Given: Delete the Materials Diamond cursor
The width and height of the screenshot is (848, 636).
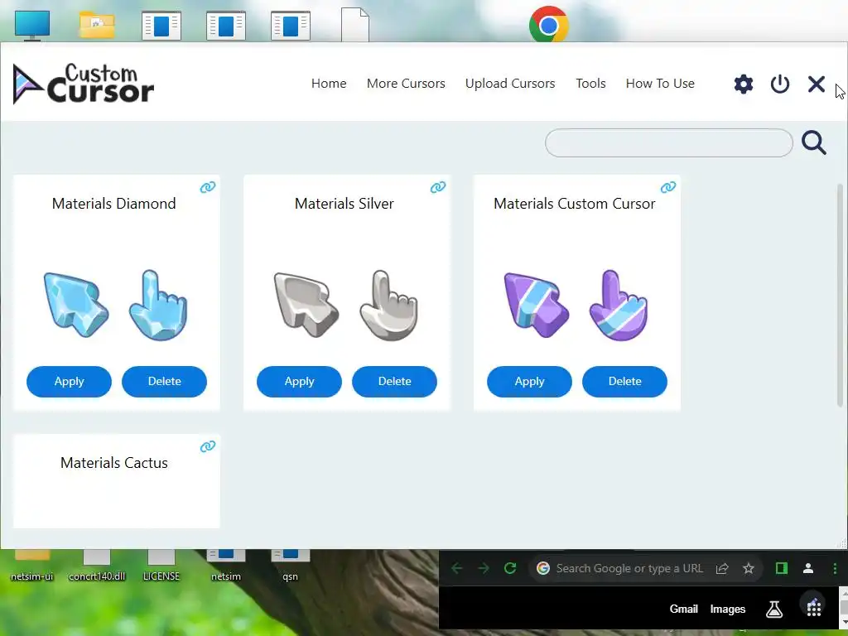Looking at the screenshot, I should 165,381.
